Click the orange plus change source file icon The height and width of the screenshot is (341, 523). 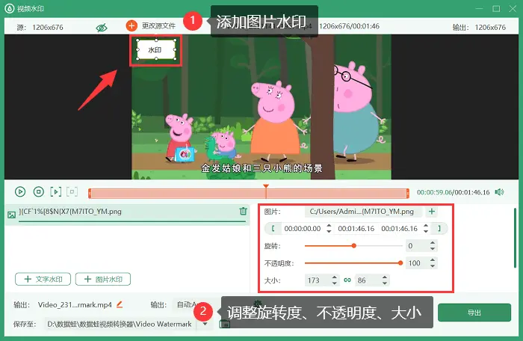[x=131, y=25]
